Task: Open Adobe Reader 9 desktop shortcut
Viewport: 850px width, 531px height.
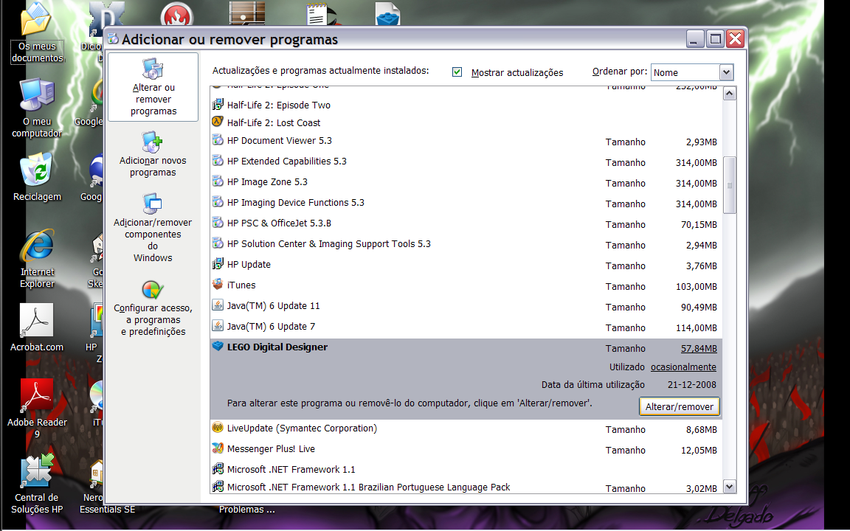Action: coord(37,395)
